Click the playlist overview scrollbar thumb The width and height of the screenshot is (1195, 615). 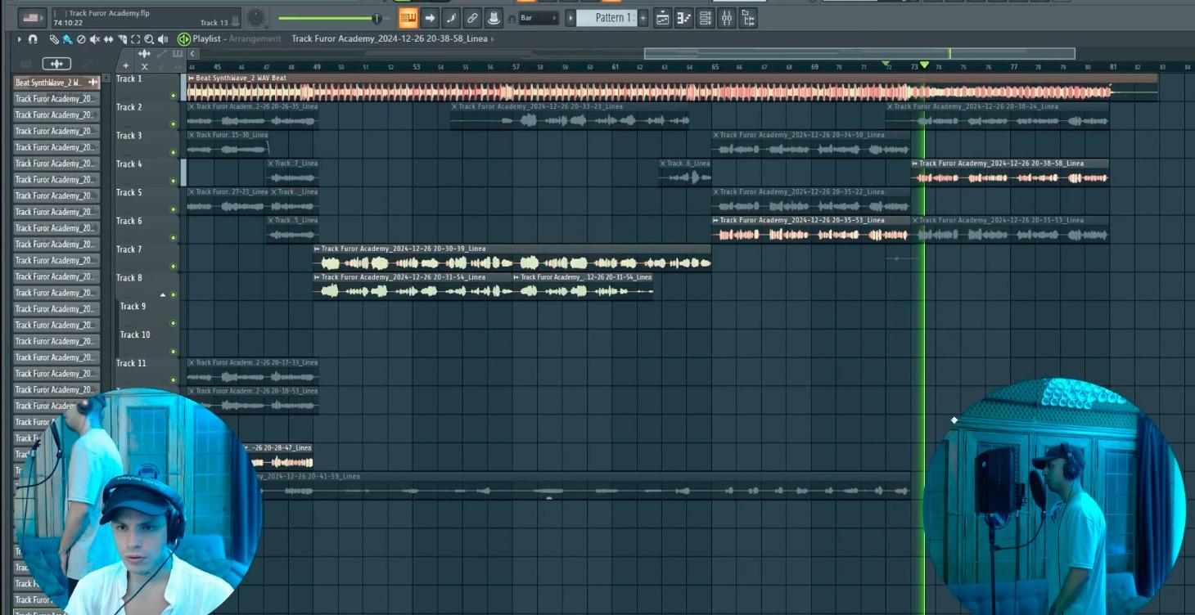pyautogui.click(x=859, y=54)
